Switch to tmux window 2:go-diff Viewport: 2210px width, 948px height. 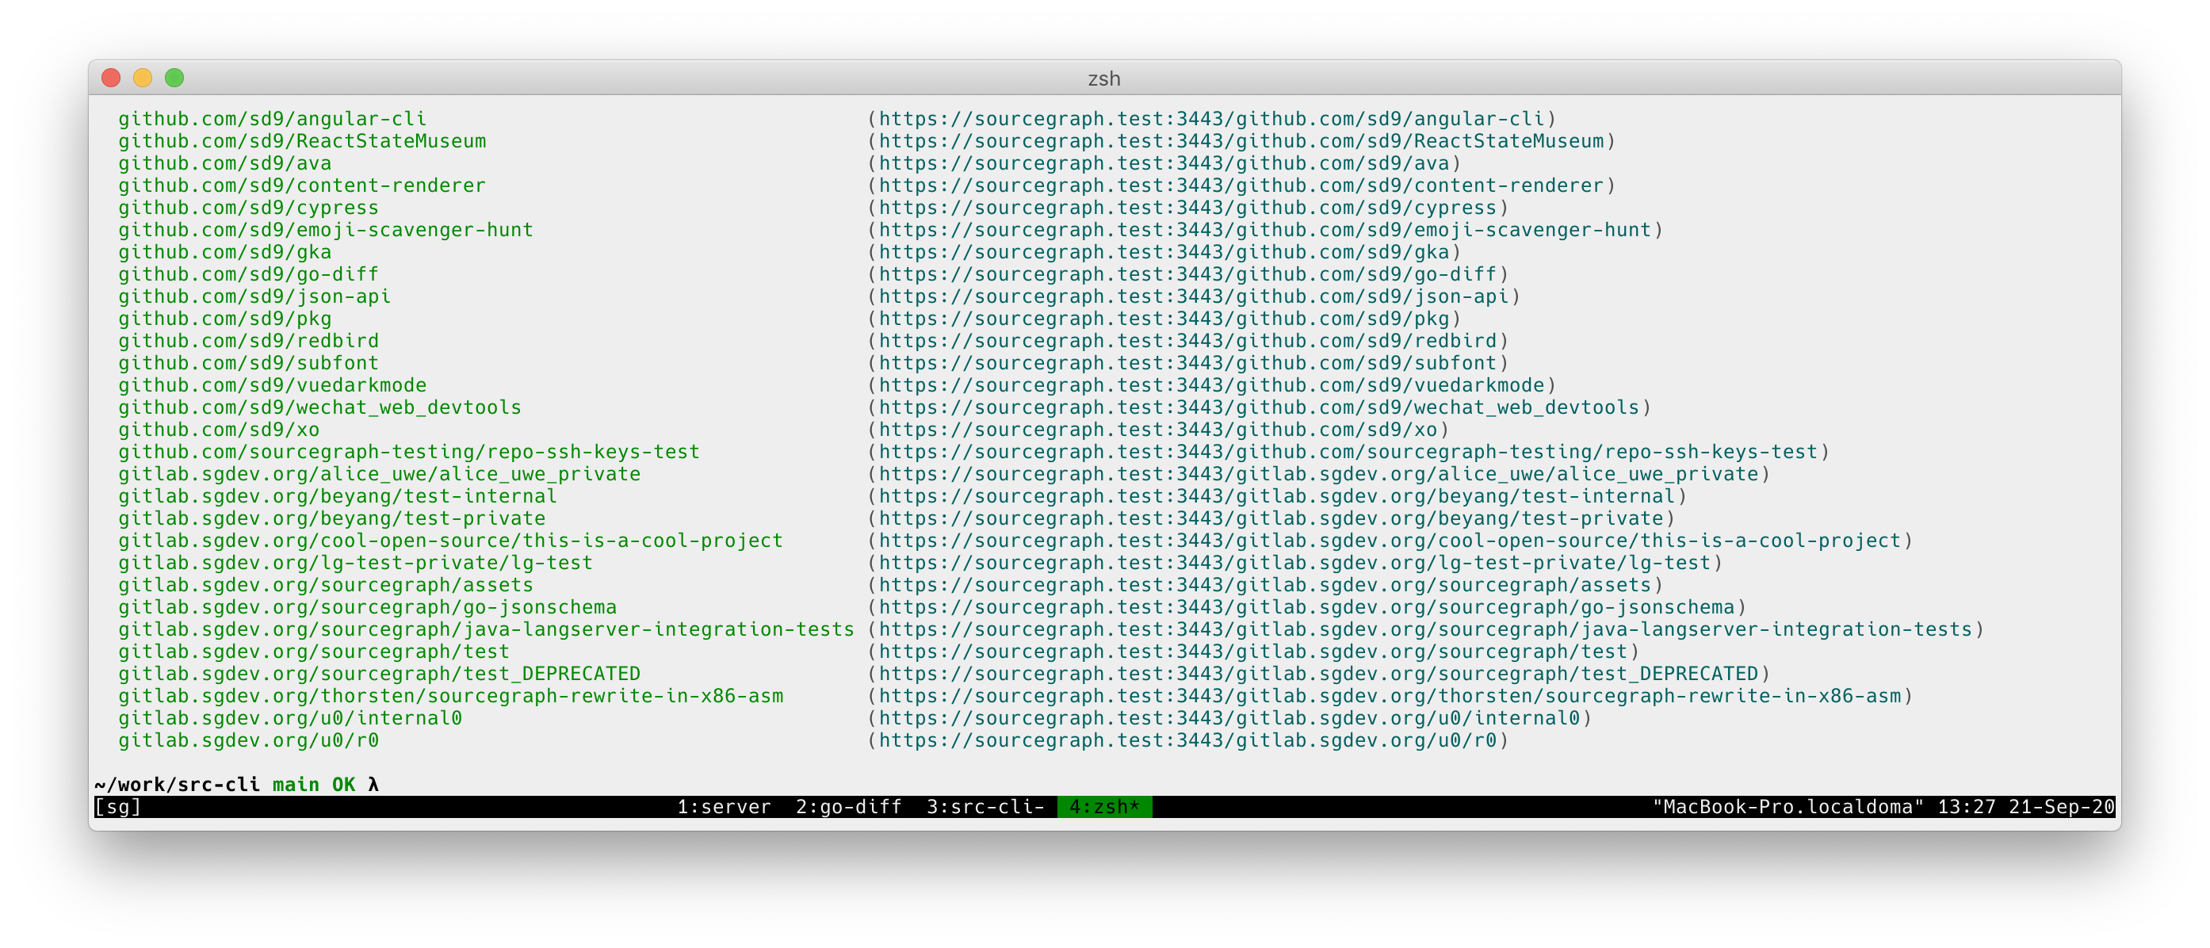[x=847, y=806]
